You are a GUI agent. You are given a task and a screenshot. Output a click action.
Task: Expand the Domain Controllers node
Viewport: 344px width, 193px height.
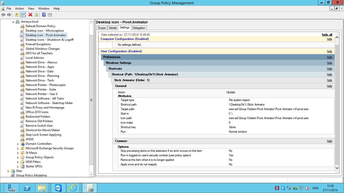pos(18,144)
